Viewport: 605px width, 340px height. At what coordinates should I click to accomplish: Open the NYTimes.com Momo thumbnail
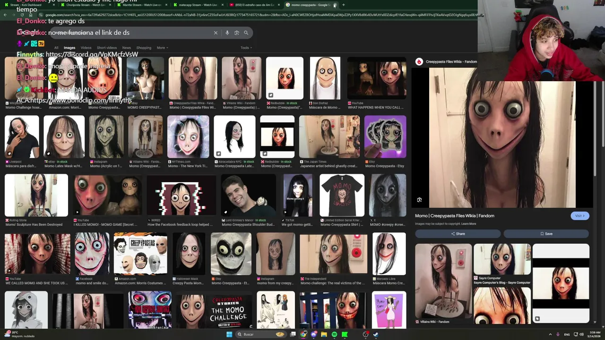click(188, 137)
